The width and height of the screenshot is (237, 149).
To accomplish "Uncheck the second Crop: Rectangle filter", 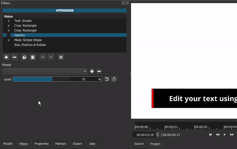I will tap(9, 30).
